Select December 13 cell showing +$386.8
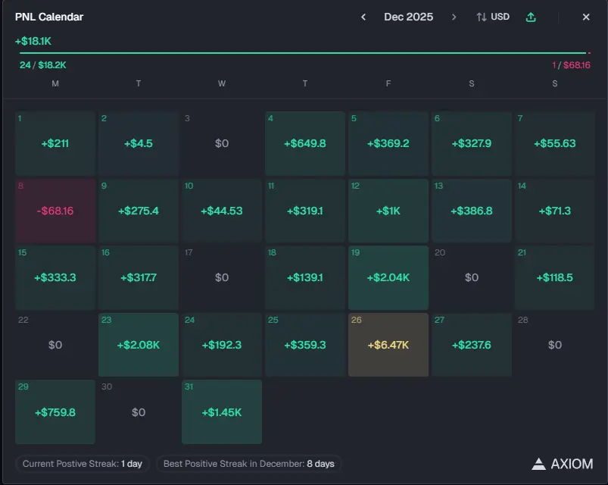Image resolution: width=608 pixels, height=485 pixels. [x=472, y=211]
